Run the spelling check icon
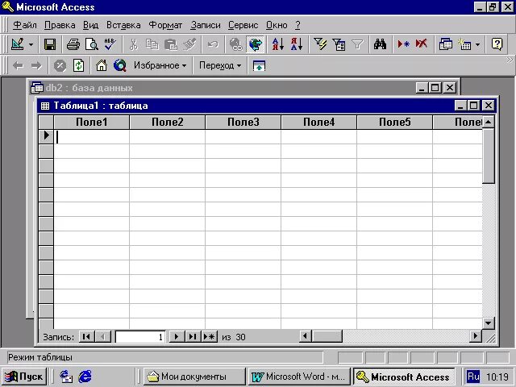 pyautogui.click(x=110, y=44)
